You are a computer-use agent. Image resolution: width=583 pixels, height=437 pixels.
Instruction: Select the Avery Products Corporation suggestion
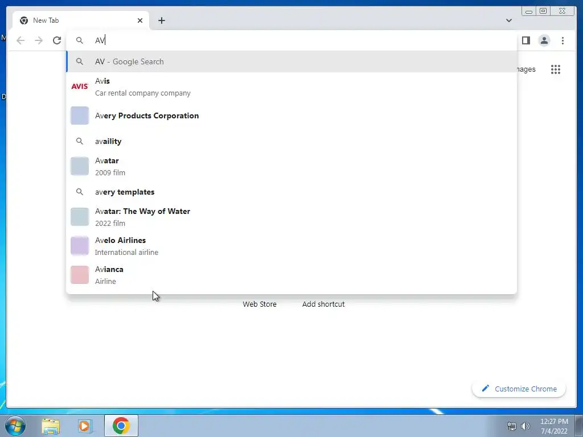pyautogui.click(x=291, y=116)
